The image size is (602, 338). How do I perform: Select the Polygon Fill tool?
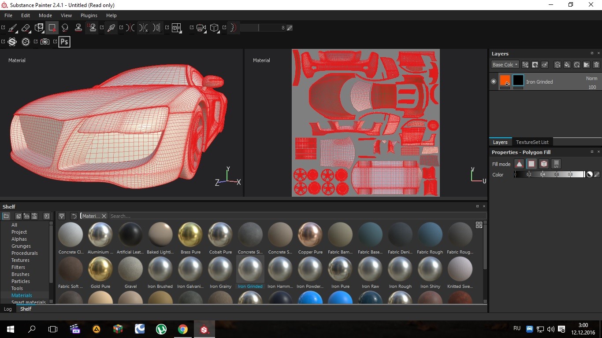click(52, 28)
